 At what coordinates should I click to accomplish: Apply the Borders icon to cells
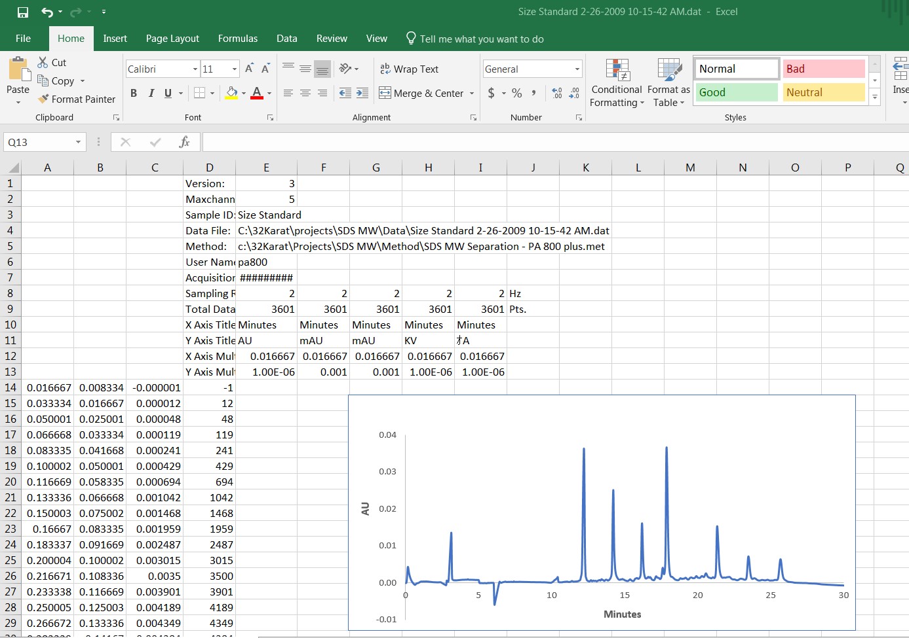(x=200, y=93)
